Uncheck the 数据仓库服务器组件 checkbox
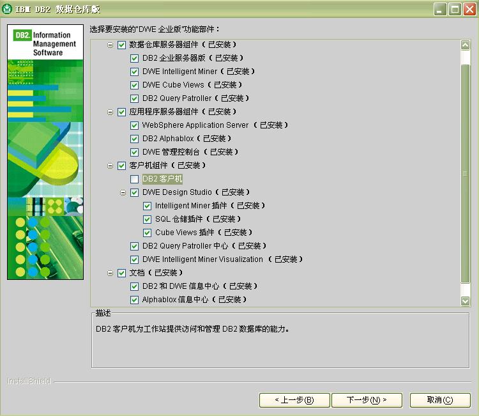Viewport: 479px width, 416px height. (121, 45)
